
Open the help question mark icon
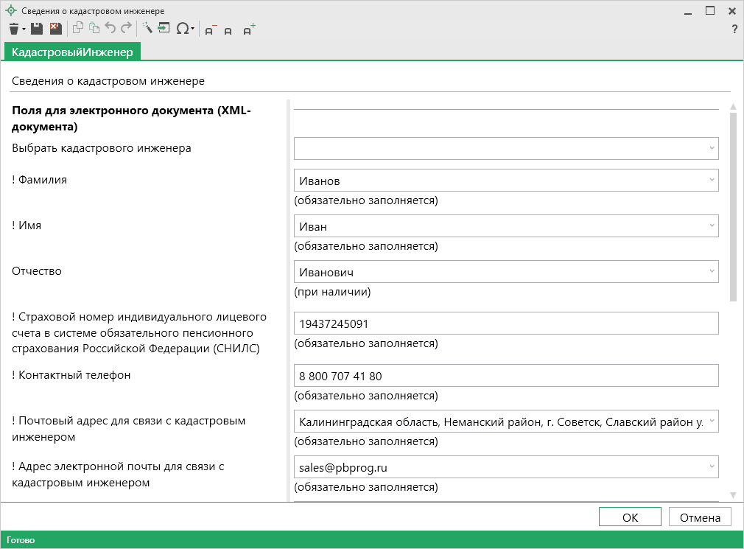tap(734, 29)
